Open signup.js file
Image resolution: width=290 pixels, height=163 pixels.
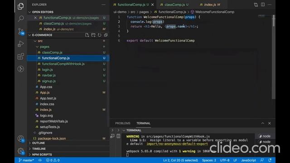coord(49,81)
